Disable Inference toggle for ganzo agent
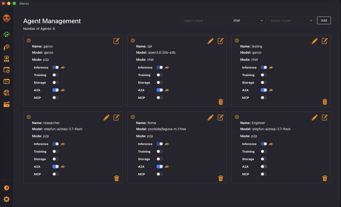This screenshot has height=207, width=341. pyautogui.click(x=56, y=67)
